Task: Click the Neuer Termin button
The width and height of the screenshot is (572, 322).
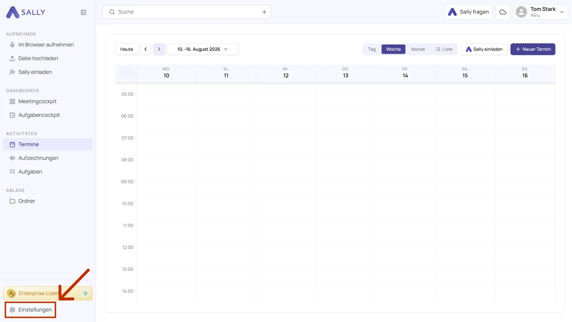Action: pos(533,49)
